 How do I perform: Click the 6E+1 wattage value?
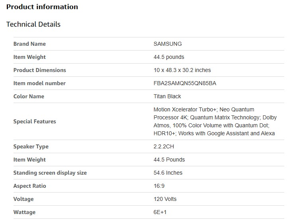click(160, 212)
